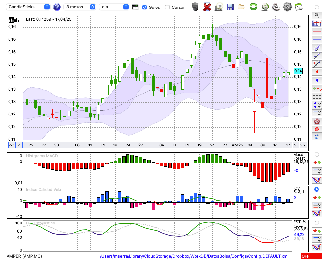Select the radio button beside the main chart
This screenshot has width=327, height=261.
(x=317, y=7)
